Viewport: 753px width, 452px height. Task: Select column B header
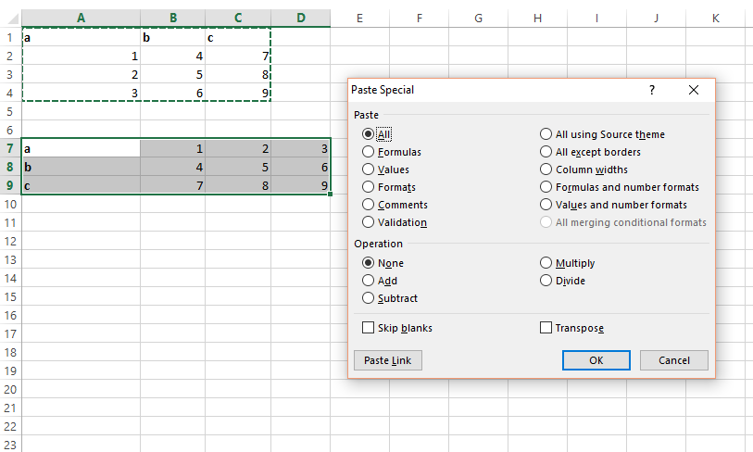pyautogui.click(x=173, y=19)
